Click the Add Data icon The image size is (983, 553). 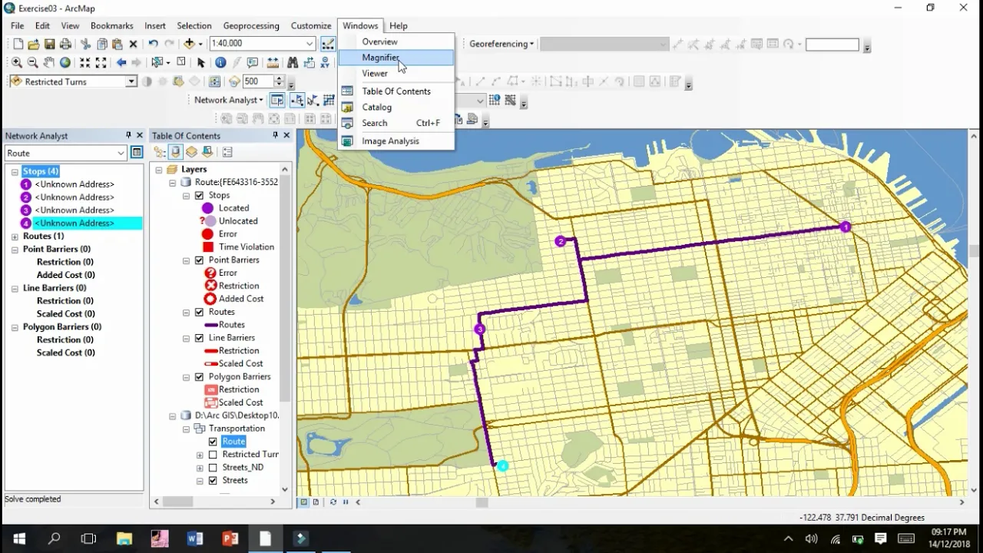point(189,44)
